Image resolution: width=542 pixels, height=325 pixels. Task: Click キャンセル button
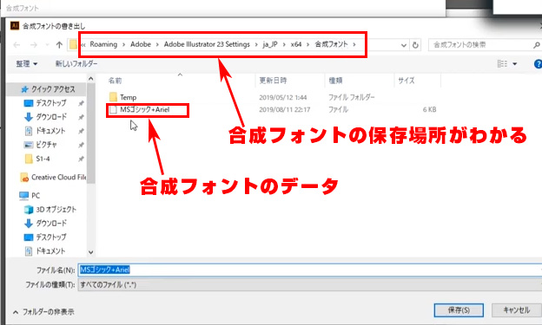point(517,310)
